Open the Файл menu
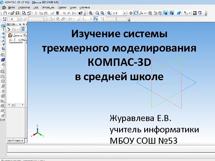The height and width of the screenshot is (161, 215). pos(11,7)
